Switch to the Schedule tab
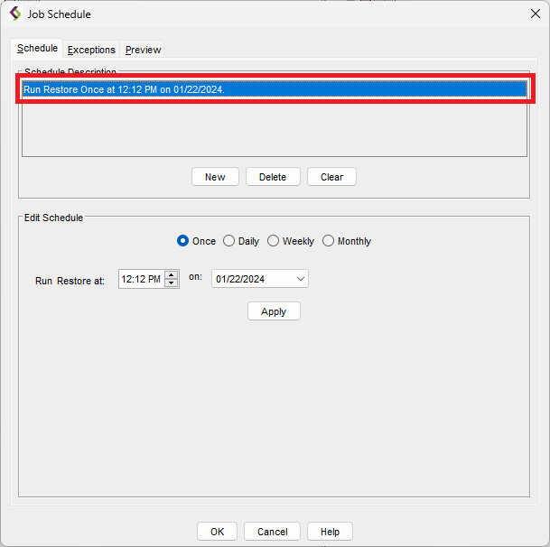Image resolution: width=550 pixels, height=547 pixels. (37, 49)
